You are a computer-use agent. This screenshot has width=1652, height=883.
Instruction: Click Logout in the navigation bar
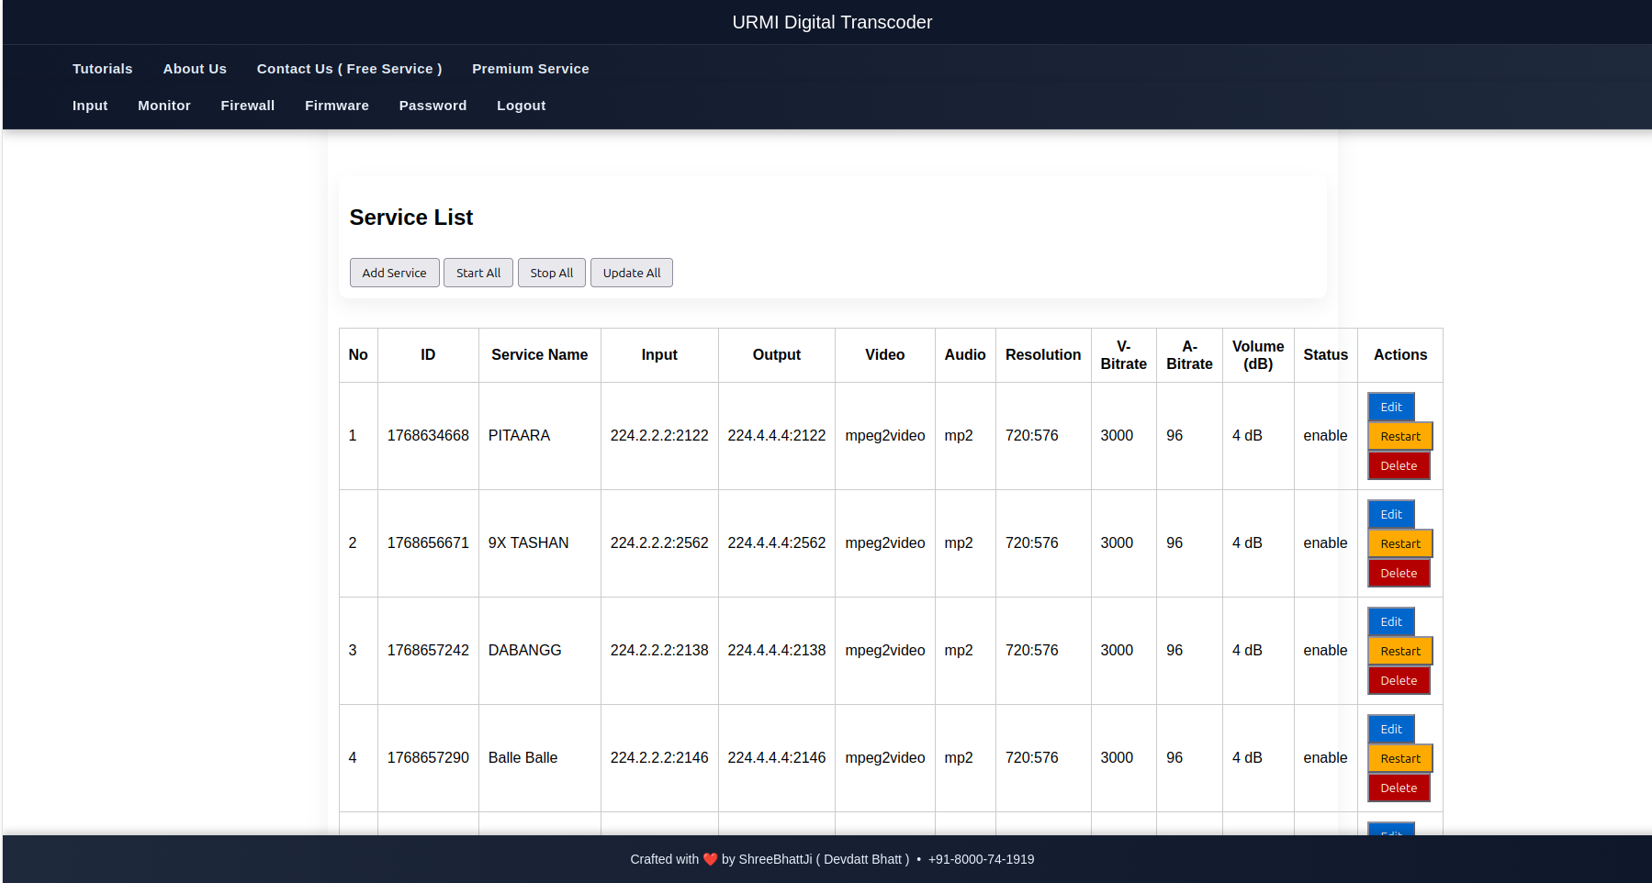click(521, 106)
